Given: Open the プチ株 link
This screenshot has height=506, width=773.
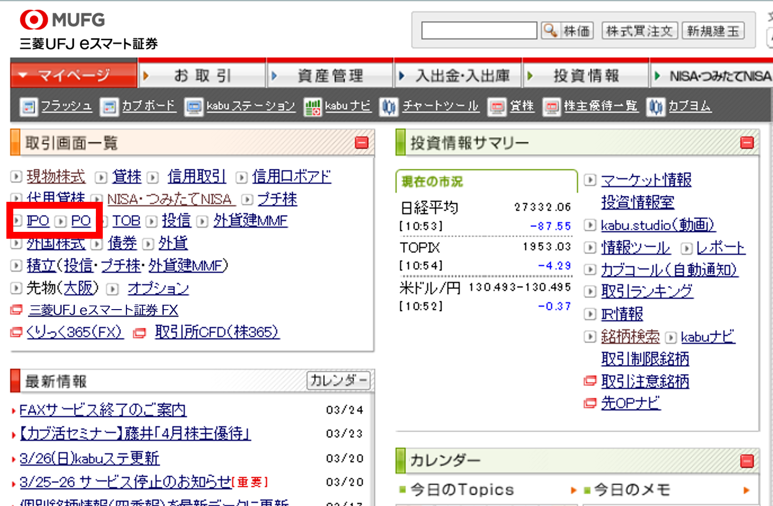Looking at the screenshot, I should coord(277,199).
